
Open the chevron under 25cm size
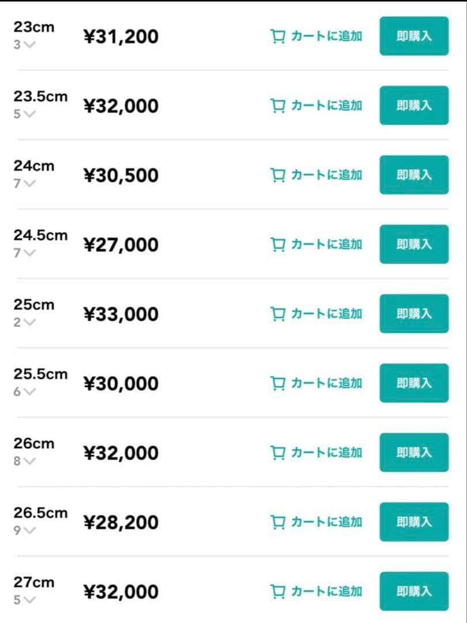click(x=29, y=322)
